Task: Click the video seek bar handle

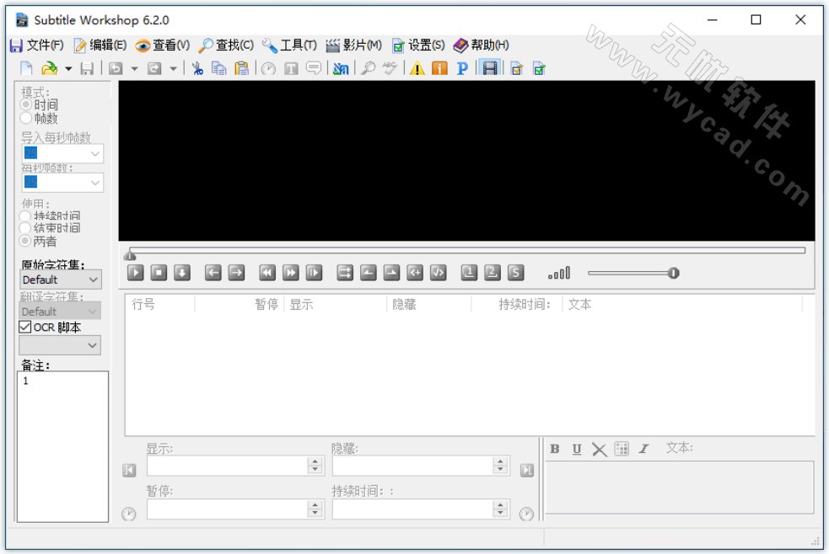Action: click(x=130, y=256)
